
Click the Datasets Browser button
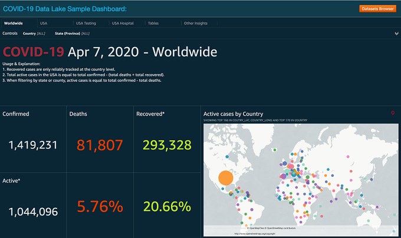(378, 9)
